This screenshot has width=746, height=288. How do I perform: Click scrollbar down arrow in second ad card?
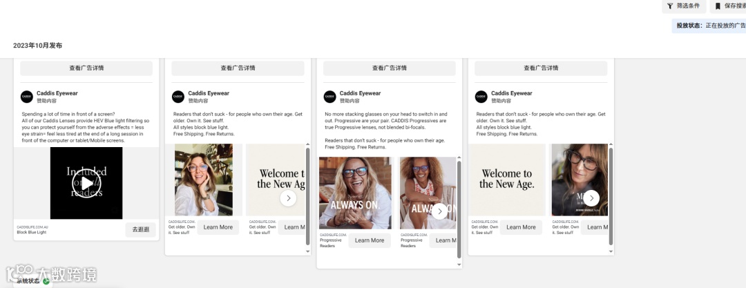coord(308,251)
